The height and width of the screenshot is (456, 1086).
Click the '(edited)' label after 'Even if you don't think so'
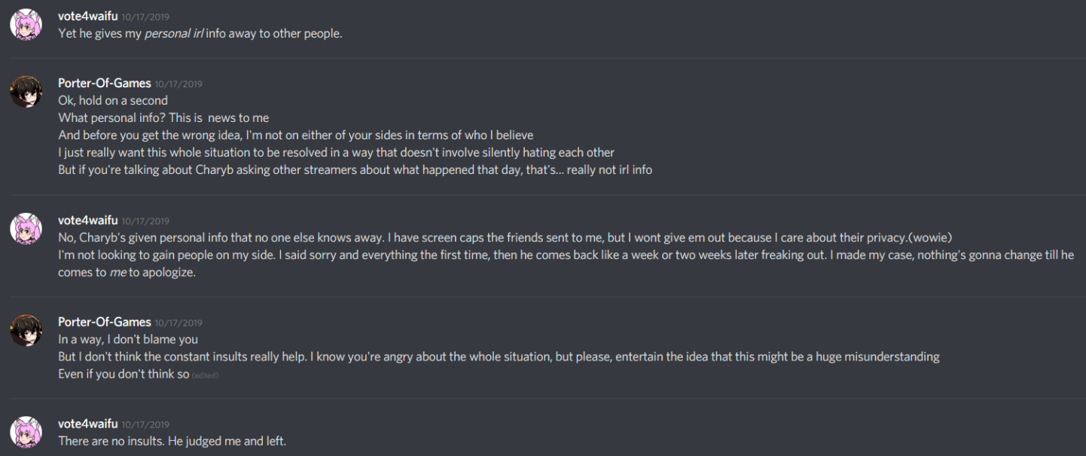click(206, 375)
